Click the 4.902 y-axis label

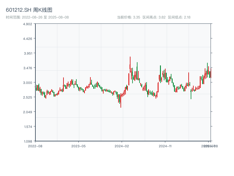(x=27, y=24)
